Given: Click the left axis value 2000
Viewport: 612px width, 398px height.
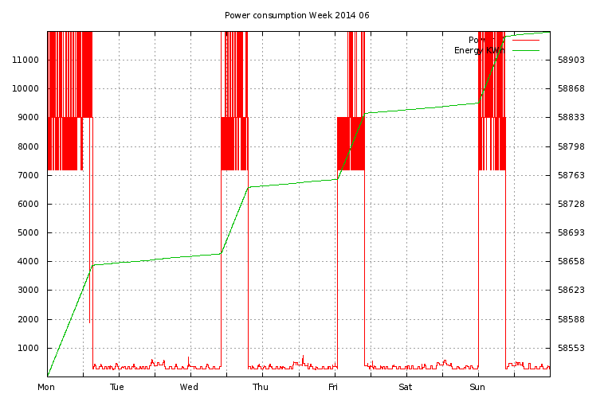Looking at the screenshot, I should pyautogui.click(x=28, y=319).
